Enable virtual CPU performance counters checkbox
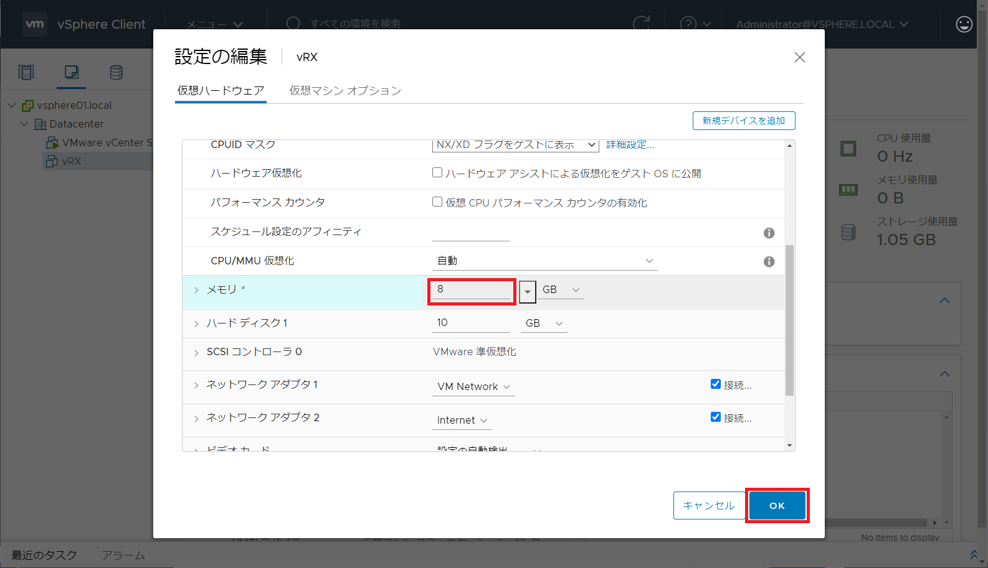Image resolution: width=988 pixels, height=568 pixels. 437,202
